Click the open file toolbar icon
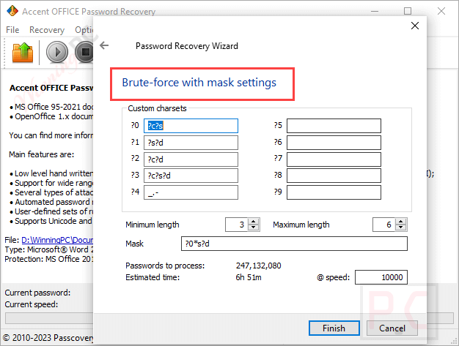This screenshot has height=346, width=459. tap(23, 52)
